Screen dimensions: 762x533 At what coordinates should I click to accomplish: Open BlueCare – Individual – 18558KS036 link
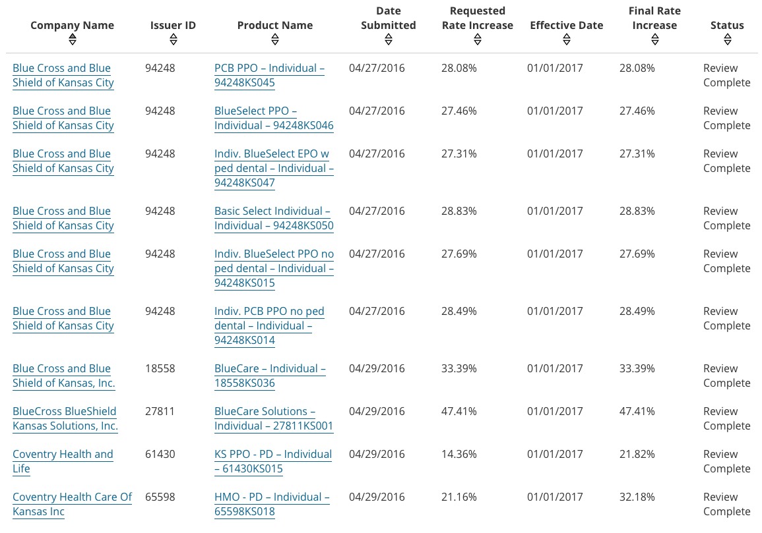[x=270, y=376]
